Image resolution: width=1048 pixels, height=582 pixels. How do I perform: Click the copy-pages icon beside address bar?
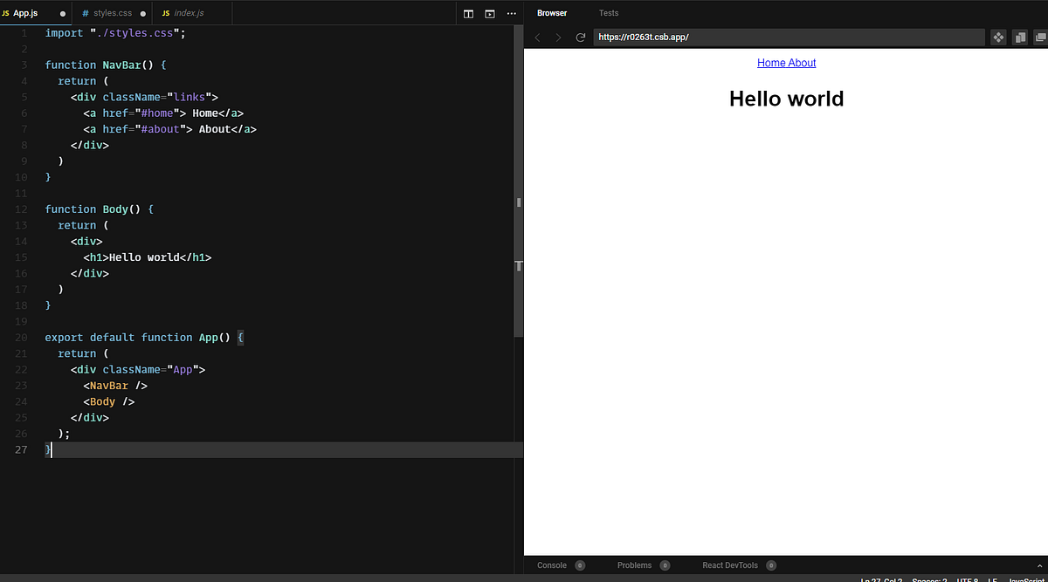click(1019, 38)
